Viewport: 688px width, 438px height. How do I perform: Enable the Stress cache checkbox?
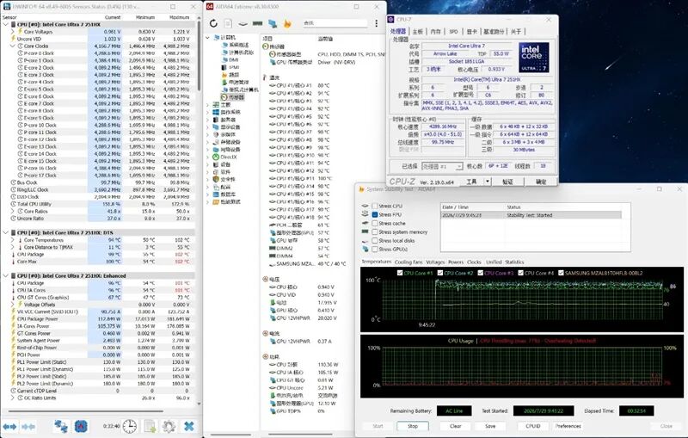(375, 224)
